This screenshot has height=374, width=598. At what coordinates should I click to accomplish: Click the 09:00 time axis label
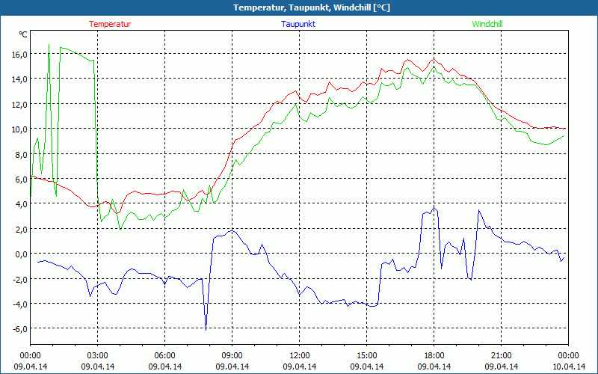[232, 356]
